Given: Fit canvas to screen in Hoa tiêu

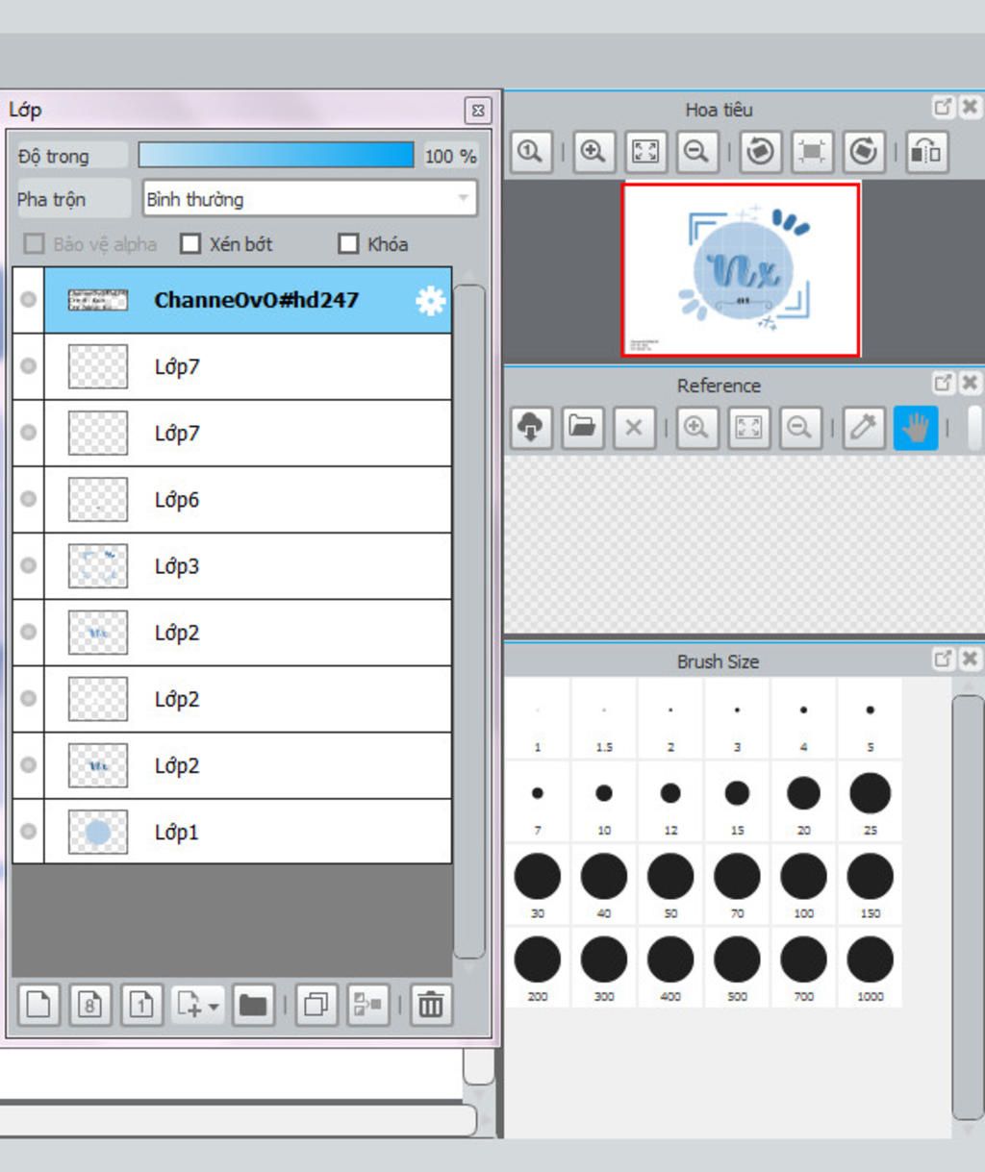Looking at the screenshot, I should [645, 152].
